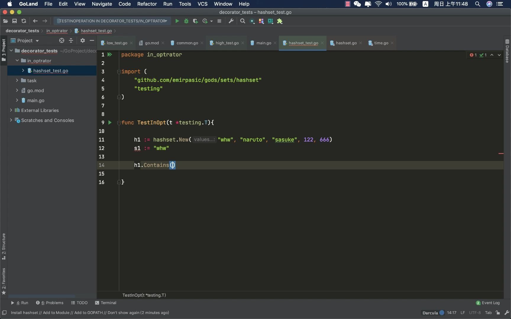The image size is (511, 319).
Task: Collapse the import block on line 3
Action: pyautogui.click(x=119, y=72)
